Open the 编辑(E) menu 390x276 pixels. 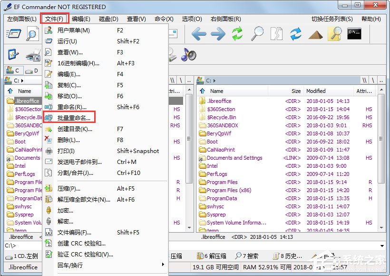(x=81, y=19)
